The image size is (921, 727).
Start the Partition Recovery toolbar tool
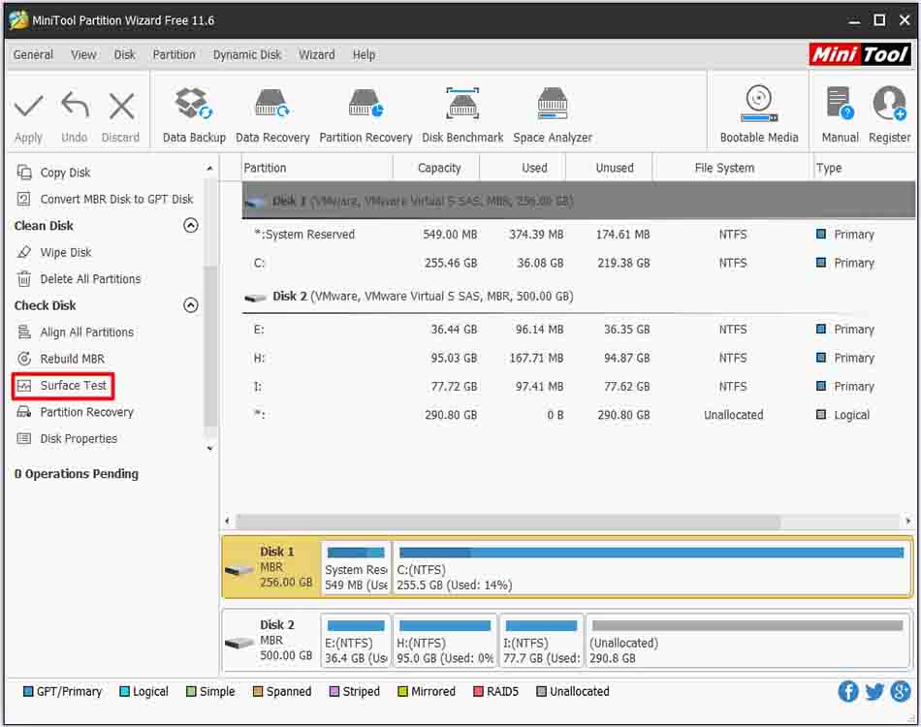click(365, 110)
